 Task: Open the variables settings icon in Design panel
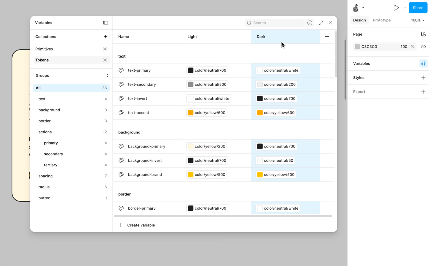point(423,64)
